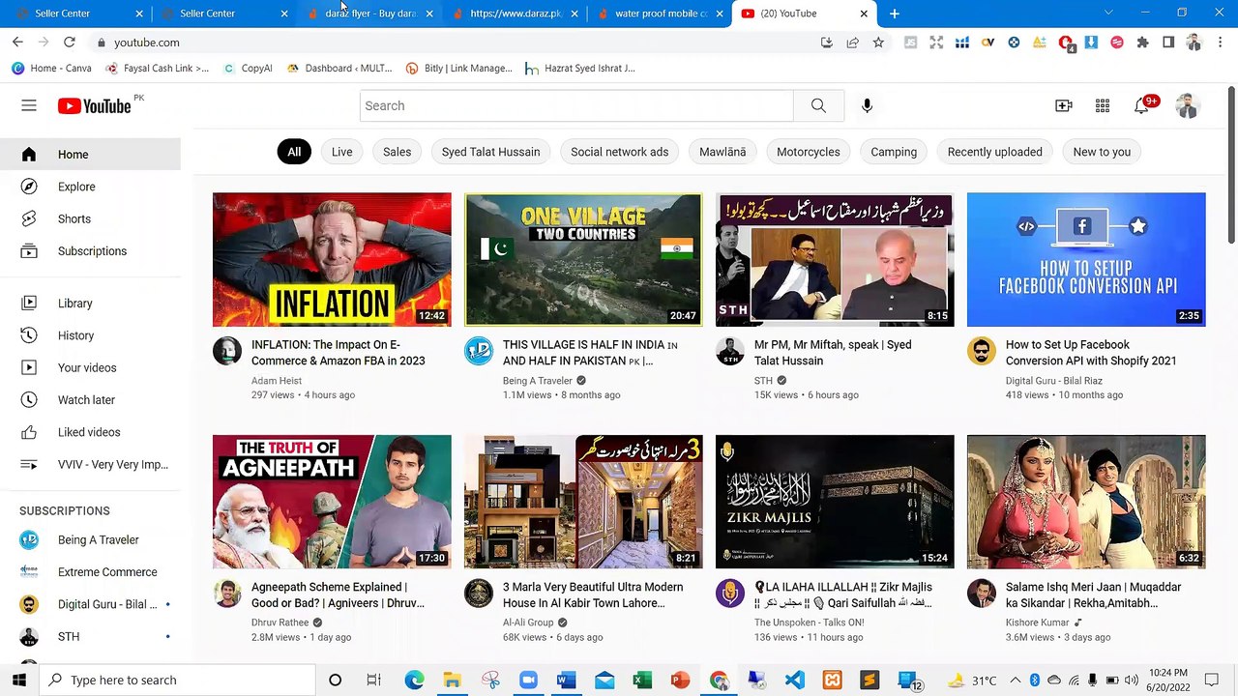Select Home in the YouTube sidebar
Screen dimensions: 1238x696
tap(90, 155)
